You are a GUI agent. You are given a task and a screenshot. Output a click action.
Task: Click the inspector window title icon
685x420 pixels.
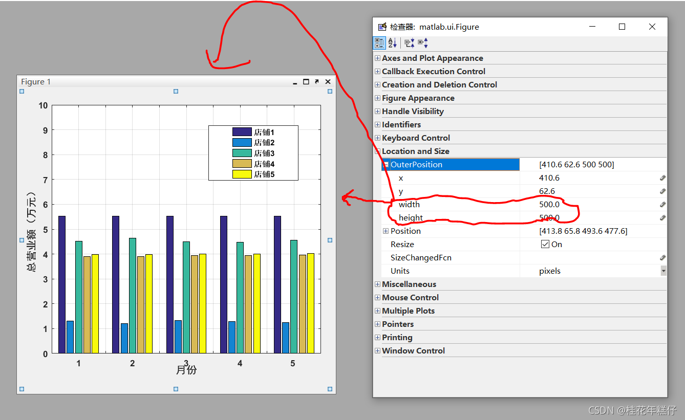[x=382, y=27]
